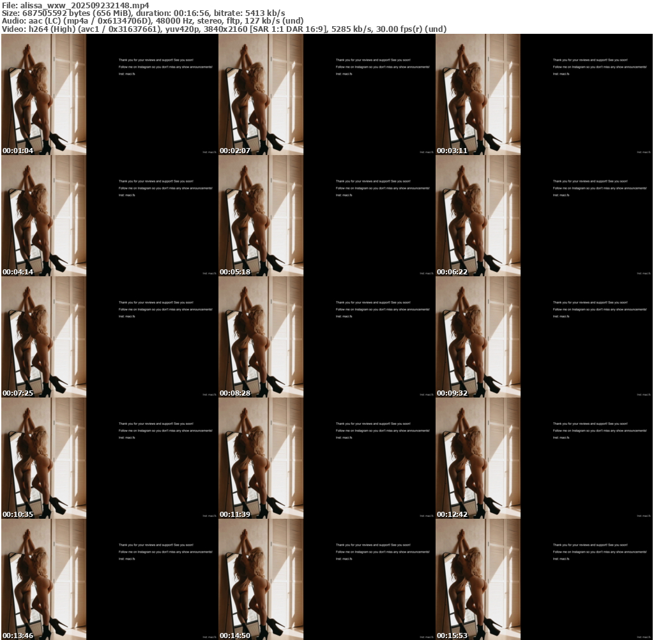Select the frame stamped 00:02:07
Viewport: 654px width, 640px height.
327,94
